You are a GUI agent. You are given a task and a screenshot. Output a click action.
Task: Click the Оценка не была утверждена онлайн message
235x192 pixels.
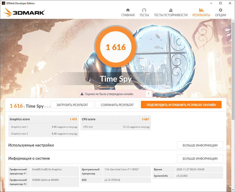pyautogui.click(x=109, y=94)
